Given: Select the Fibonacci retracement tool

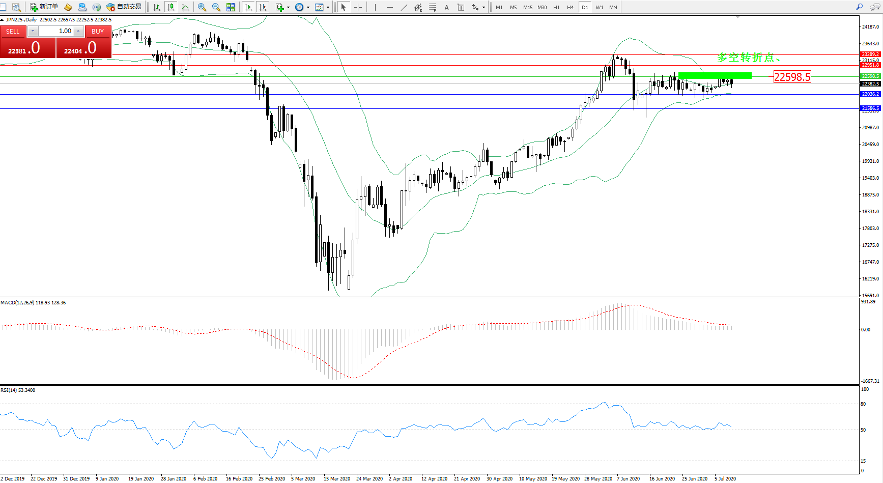Looking at the screenshot, I should [433, 7].
